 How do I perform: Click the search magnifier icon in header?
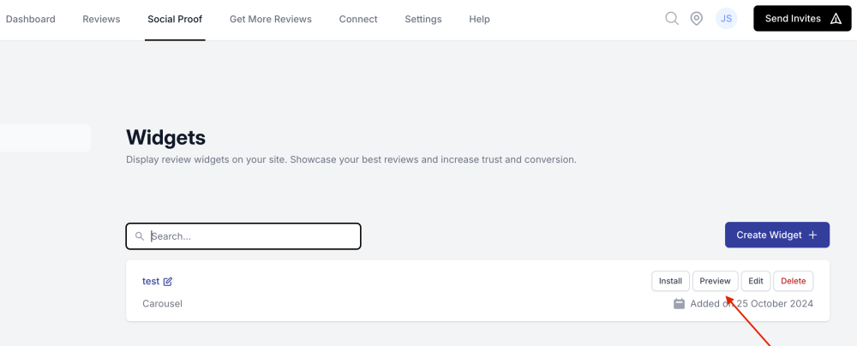coord(672,18)
